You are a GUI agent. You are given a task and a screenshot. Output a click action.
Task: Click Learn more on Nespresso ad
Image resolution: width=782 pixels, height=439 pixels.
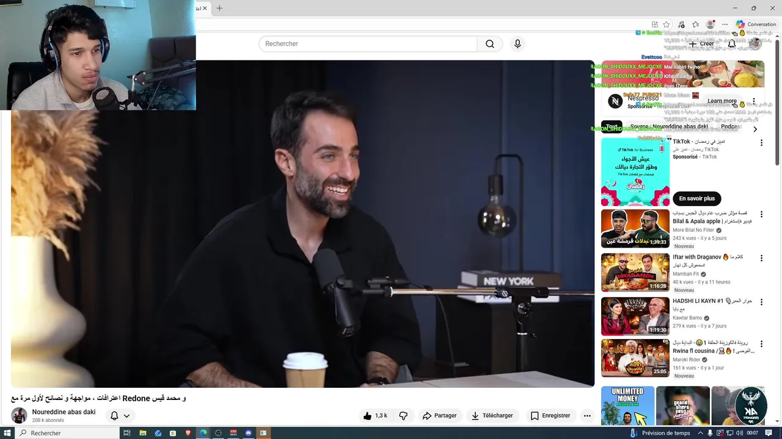pyautogui.click(x=722, y=101)
